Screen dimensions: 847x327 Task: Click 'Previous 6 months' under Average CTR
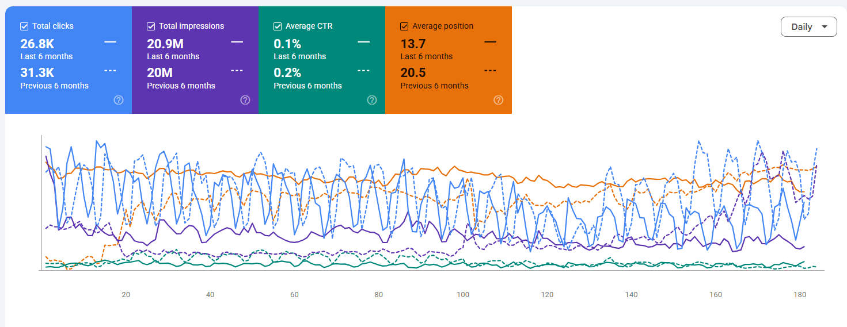tap(308, 86)
